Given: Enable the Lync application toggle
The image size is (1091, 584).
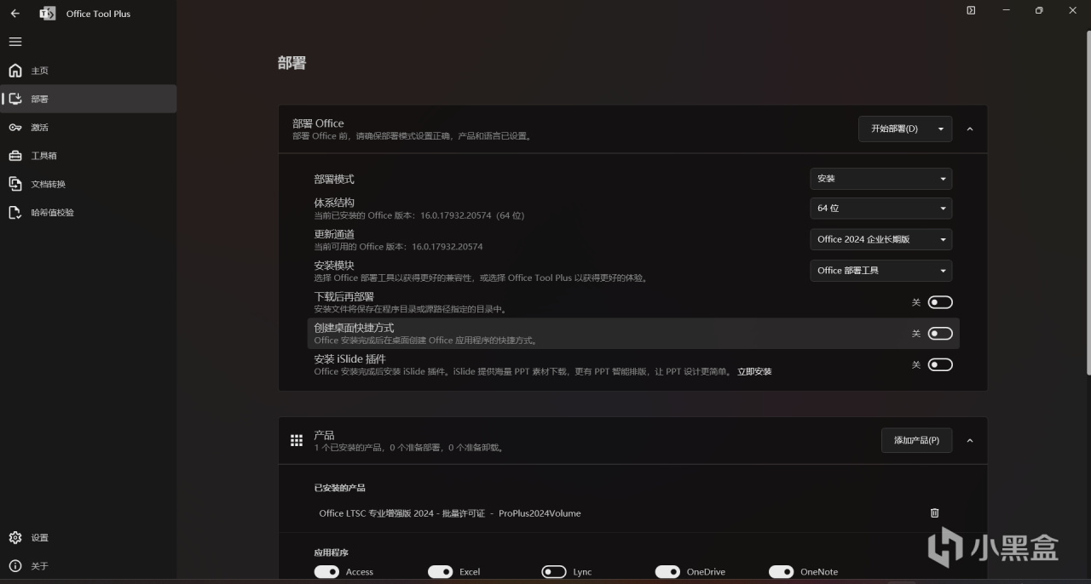Looking at the screenshot, I should click(554, 571).
